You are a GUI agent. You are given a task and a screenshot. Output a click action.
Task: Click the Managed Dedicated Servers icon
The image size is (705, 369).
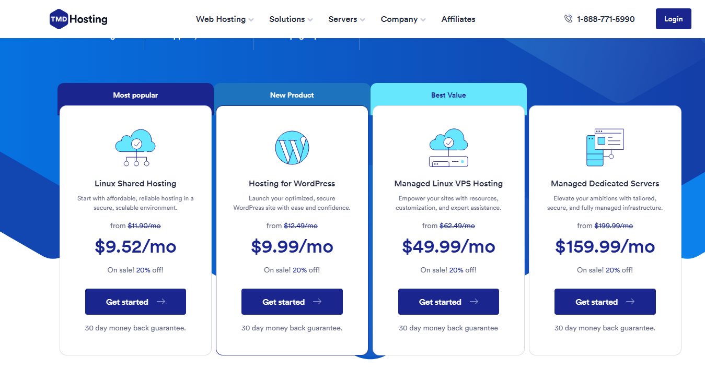tap(605, 148)
